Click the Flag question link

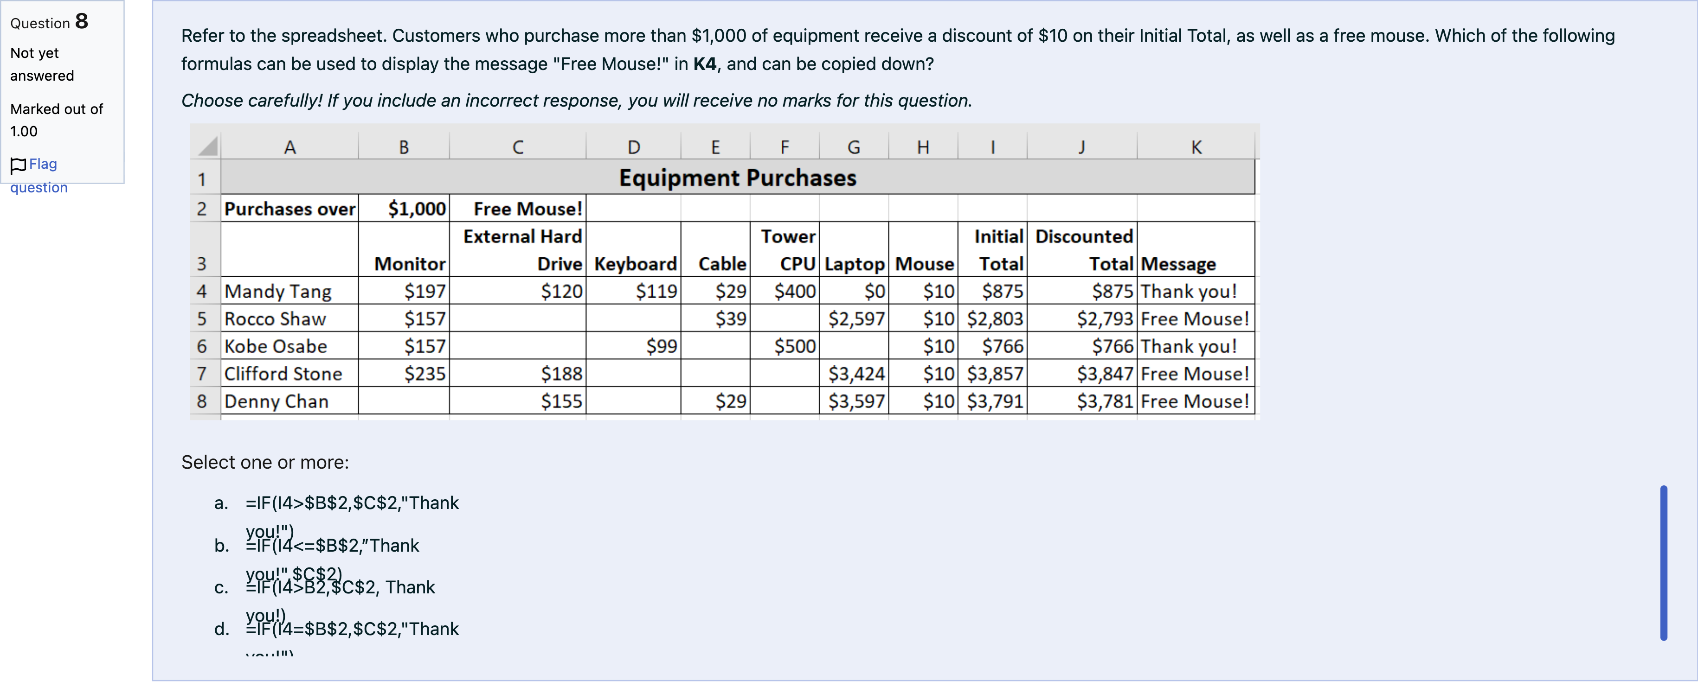coord(39,175)
